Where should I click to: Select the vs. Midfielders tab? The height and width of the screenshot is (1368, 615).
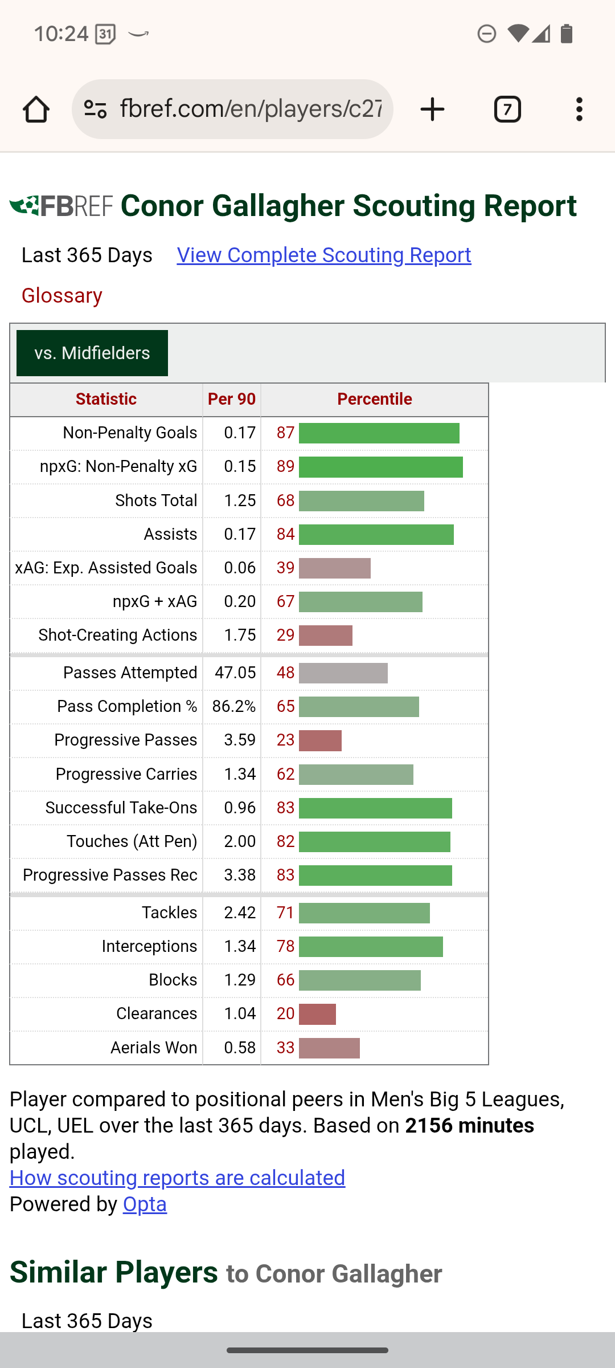point(92,353)
